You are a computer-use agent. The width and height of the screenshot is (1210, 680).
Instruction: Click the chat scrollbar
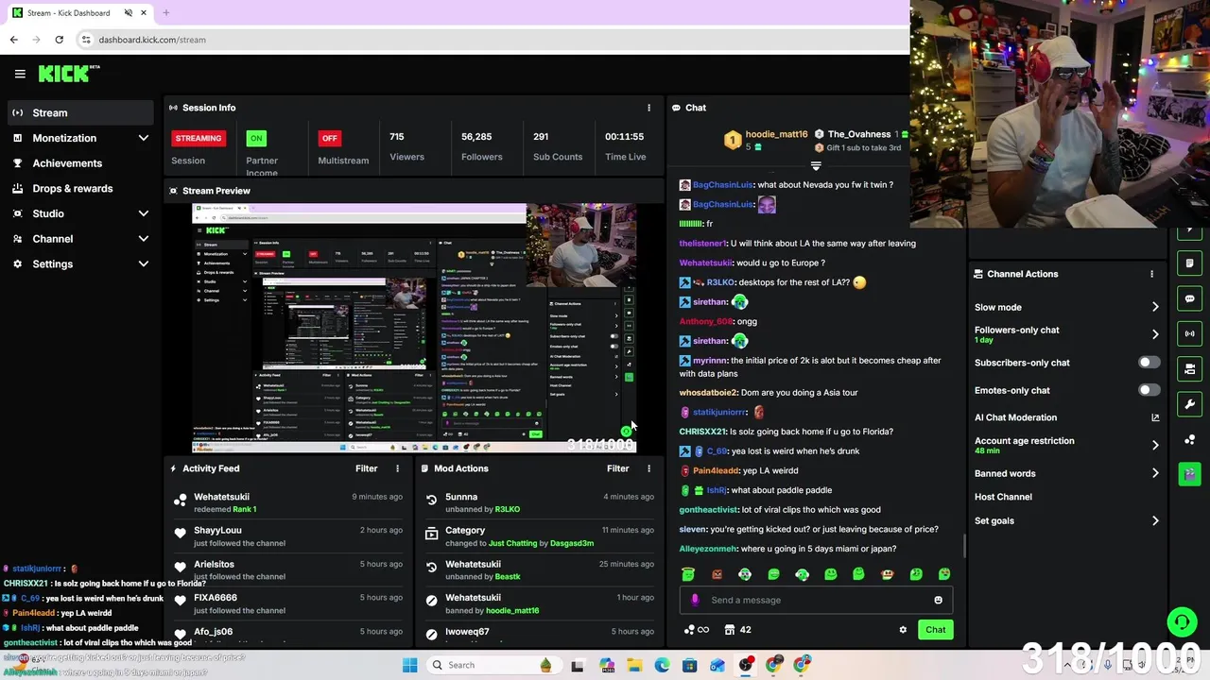[x=963, y=545]
